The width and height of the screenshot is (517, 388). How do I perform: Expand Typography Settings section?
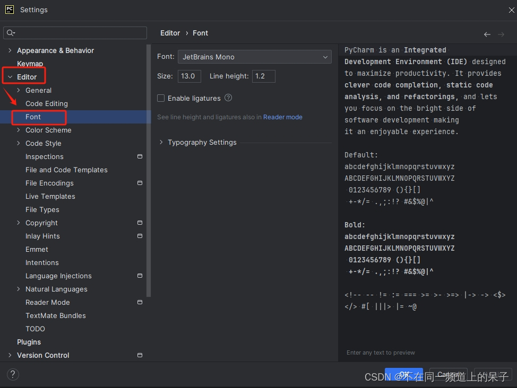coord(161,142)
